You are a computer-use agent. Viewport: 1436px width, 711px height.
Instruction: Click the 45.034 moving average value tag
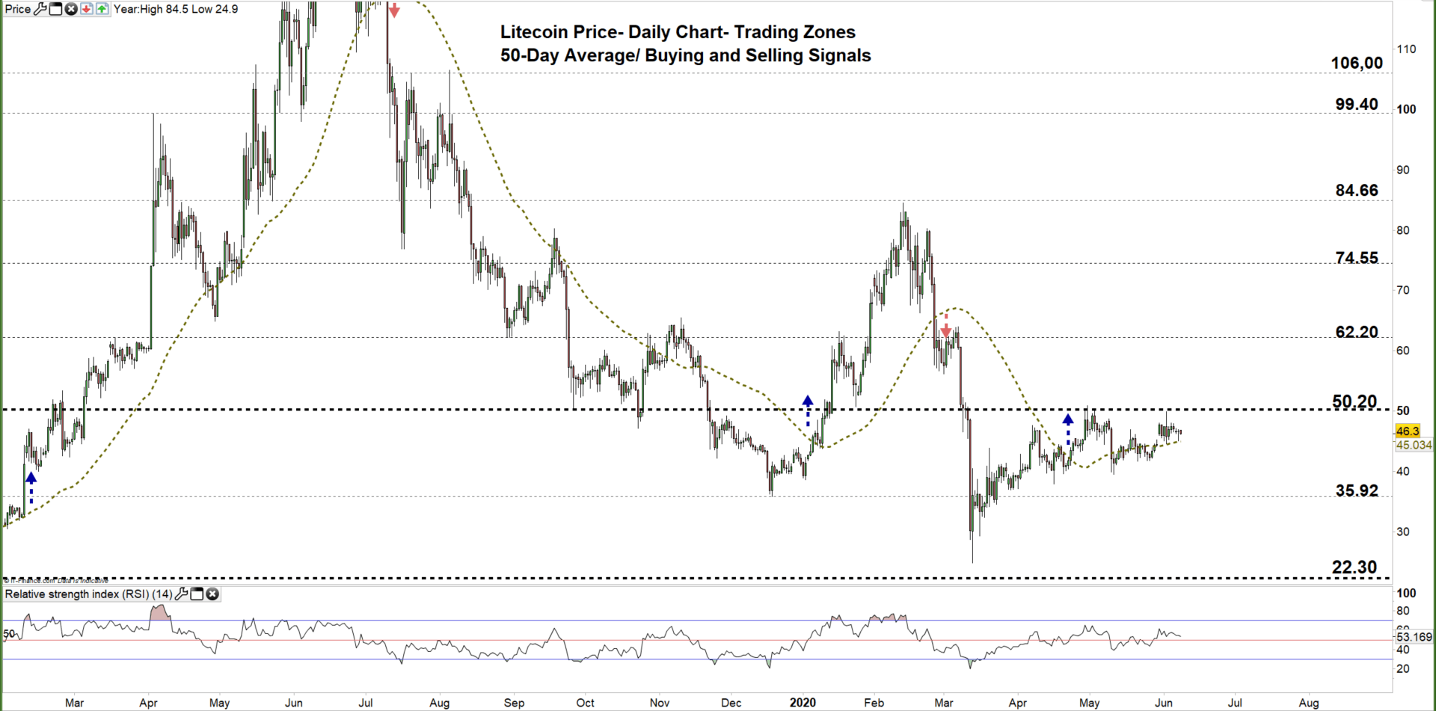tap(1414, 445)
